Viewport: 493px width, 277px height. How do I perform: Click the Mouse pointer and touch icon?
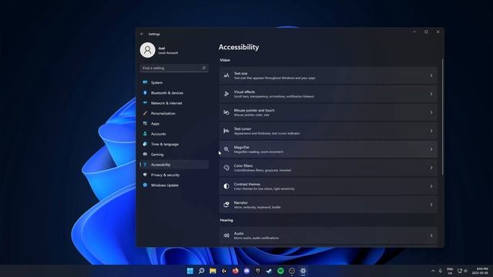pyautogui.click(x=226, y=112)
